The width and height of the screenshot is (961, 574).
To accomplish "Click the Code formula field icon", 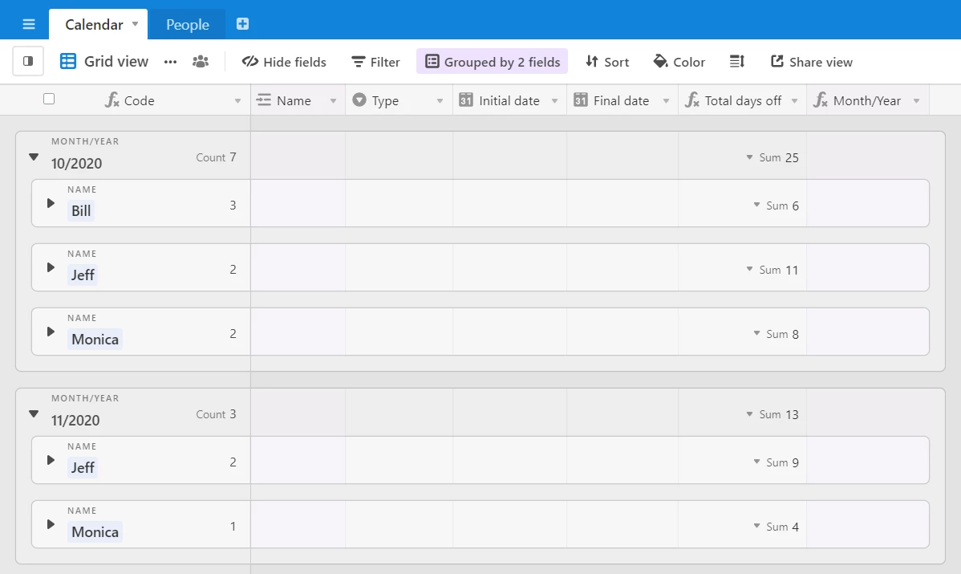I will (112, 100).
